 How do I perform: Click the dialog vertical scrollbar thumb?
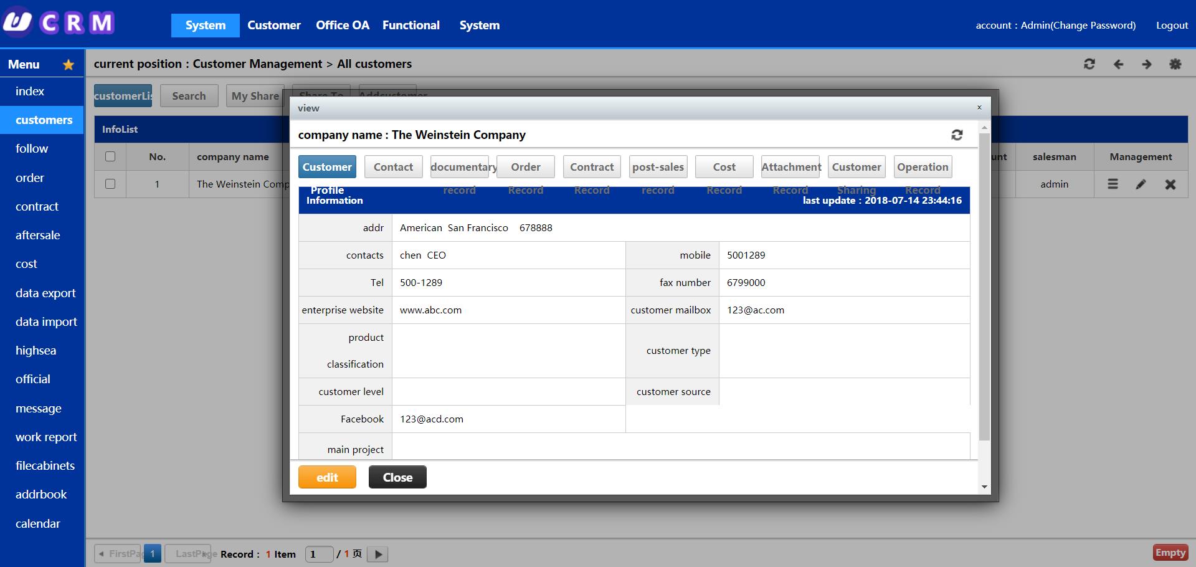click(984, 287)
